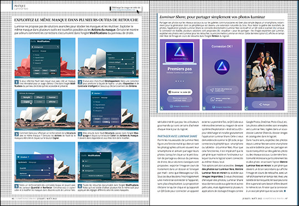Click the Afficher button in Actions du masque dialog

point(52,102)
